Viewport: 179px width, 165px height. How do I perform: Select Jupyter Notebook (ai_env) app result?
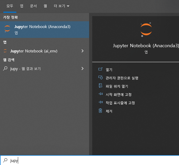tap(45, 51)
